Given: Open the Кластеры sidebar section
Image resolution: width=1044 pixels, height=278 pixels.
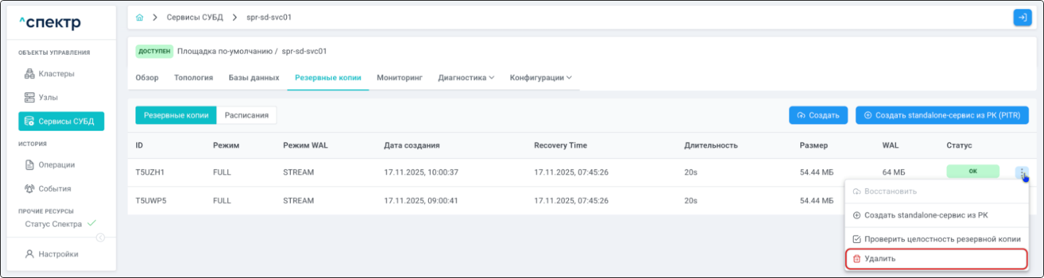Looking at the screenshot, I should click(x=56, y=74).
